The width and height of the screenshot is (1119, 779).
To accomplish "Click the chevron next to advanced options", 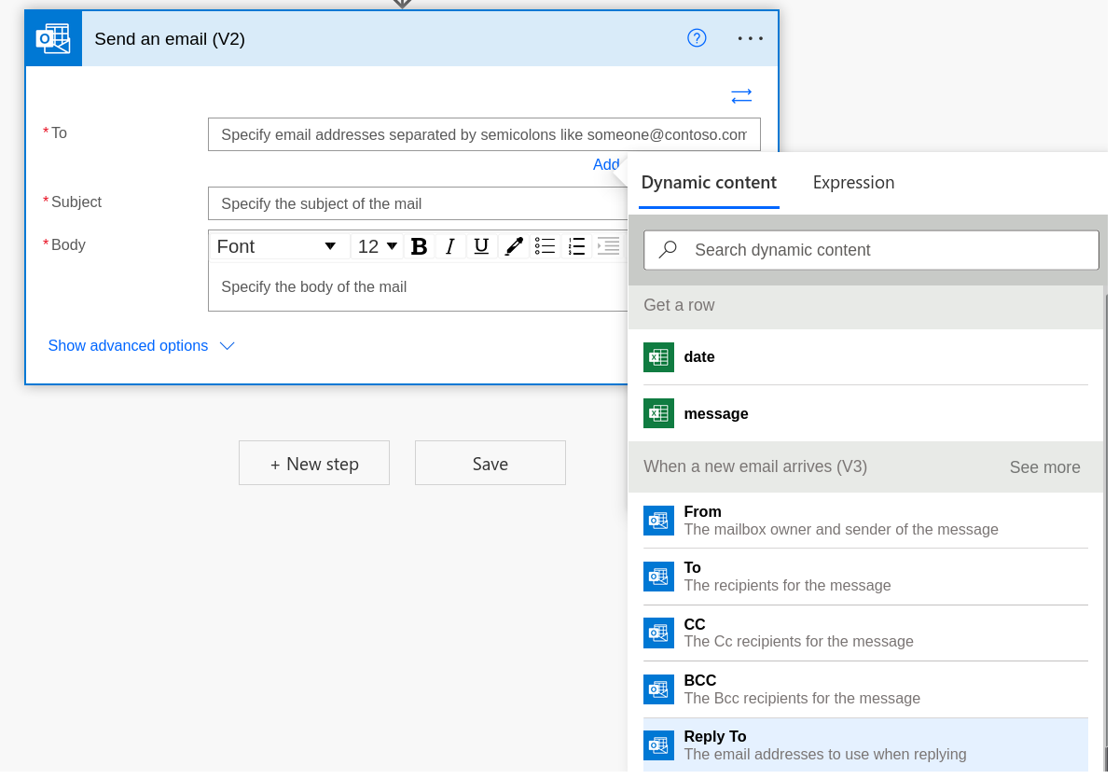I will pyautogui.click(x=227, y=346).
